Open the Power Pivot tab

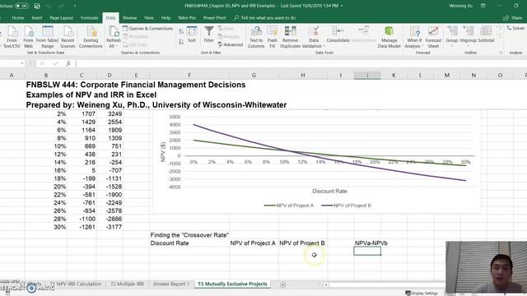pos(214,18)
